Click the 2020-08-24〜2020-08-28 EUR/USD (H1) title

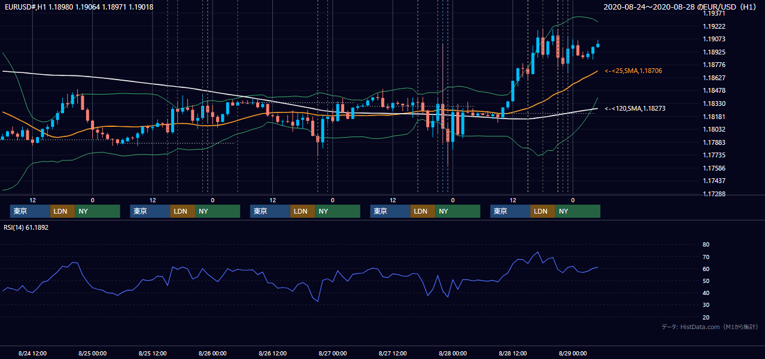[681, 7]
